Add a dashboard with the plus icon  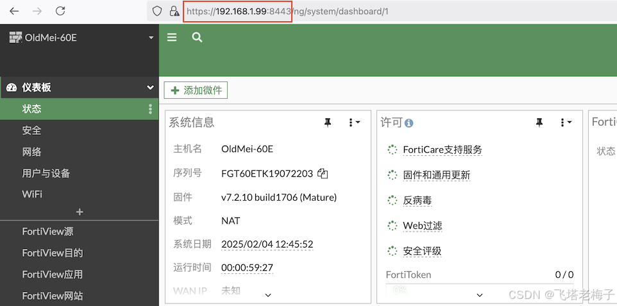click(x=80, y=212)
